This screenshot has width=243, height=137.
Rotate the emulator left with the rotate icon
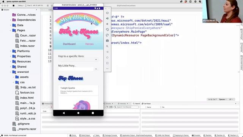pos(107,30)
